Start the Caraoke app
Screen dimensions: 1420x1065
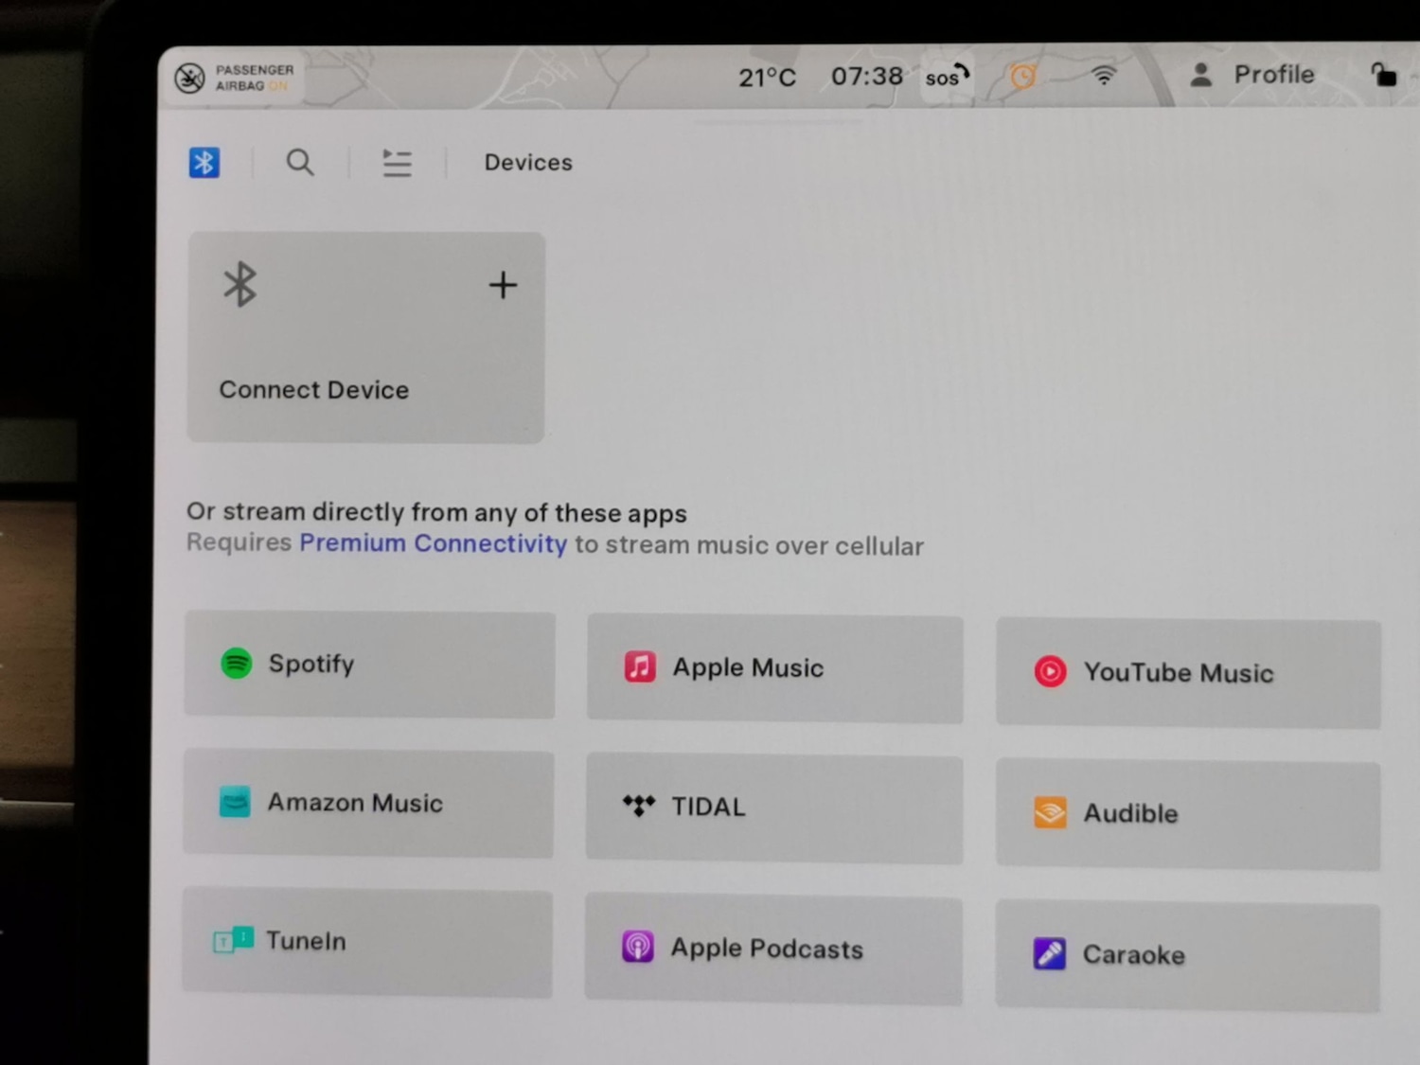(1187, 956)
